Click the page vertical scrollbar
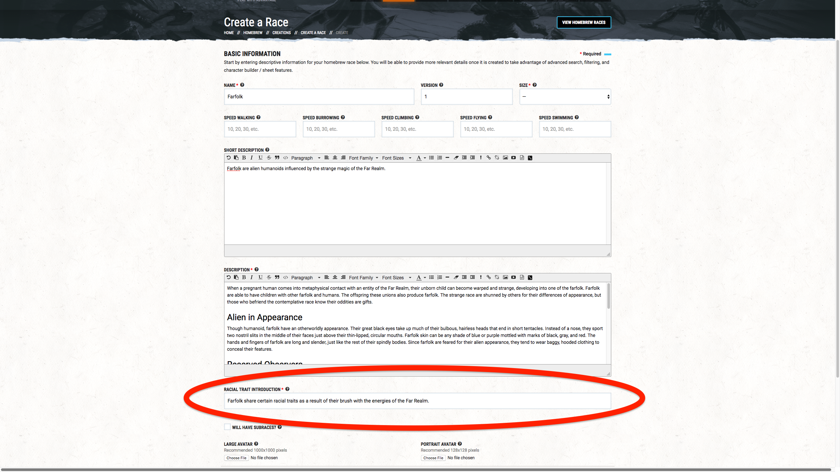Image resolution: width=840 pixels, height=472 pixels. point(837,208)
